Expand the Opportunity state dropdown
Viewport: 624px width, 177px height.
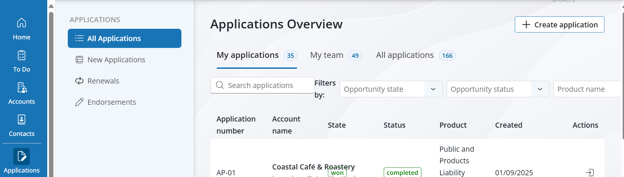[x=433, y=89]
